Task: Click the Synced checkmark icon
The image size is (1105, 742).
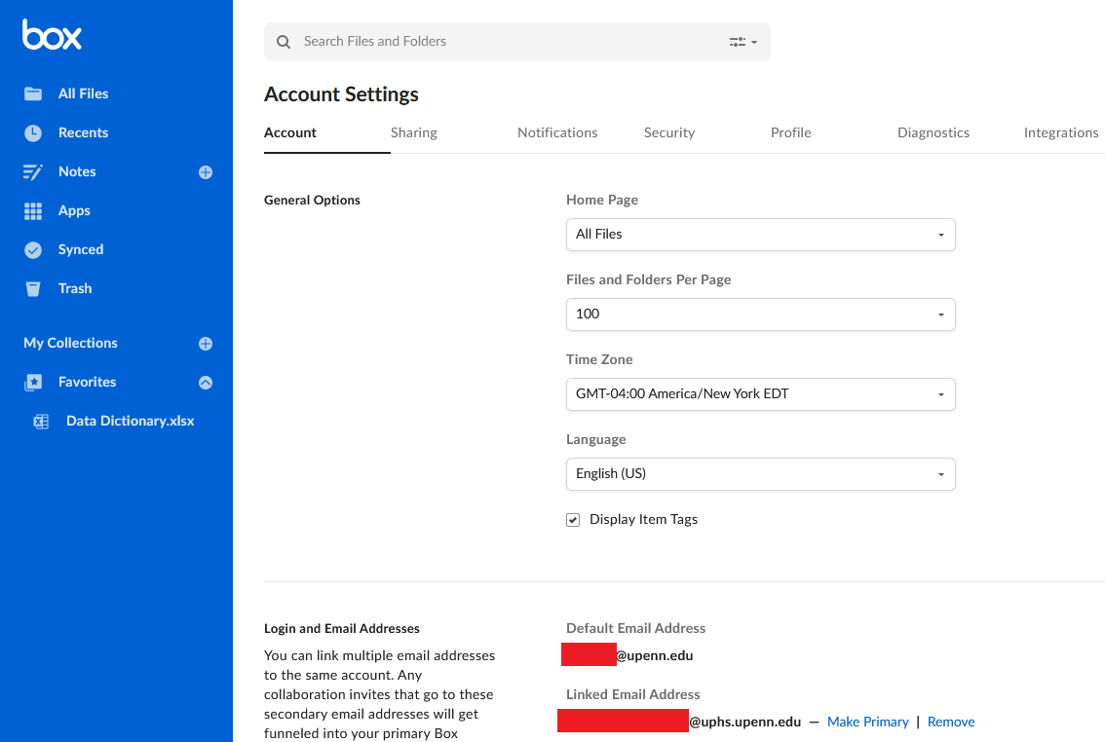Action: pos(33,250)
